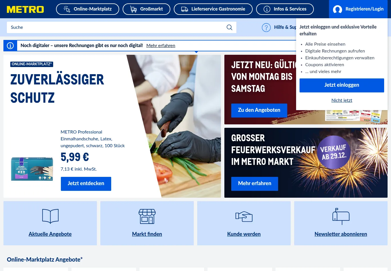The image size is (391, 271).
Task: Click the Jetzt entdecken button
Action: 86,184
